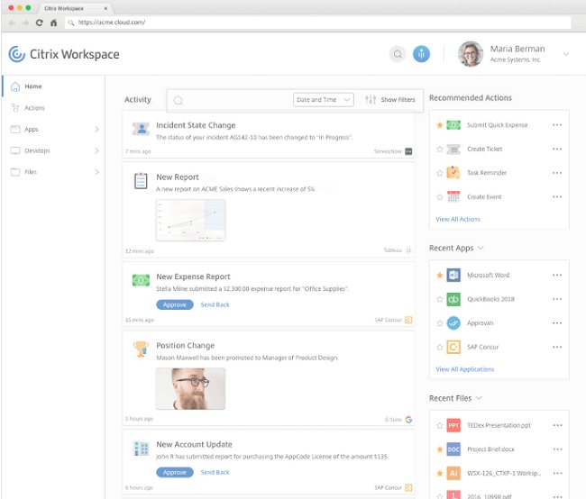The width and height of the screenshot is (586, 499).
Task: Click the New Report clipboard icon
Action: [141, 181]
